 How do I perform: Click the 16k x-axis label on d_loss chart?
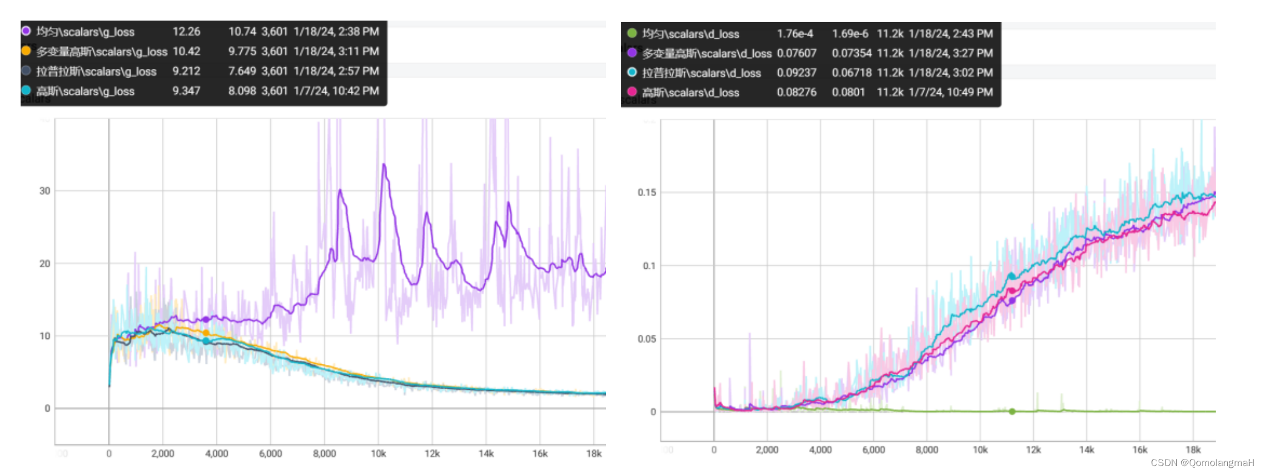pyautogui.click(x=1140, y=450)
